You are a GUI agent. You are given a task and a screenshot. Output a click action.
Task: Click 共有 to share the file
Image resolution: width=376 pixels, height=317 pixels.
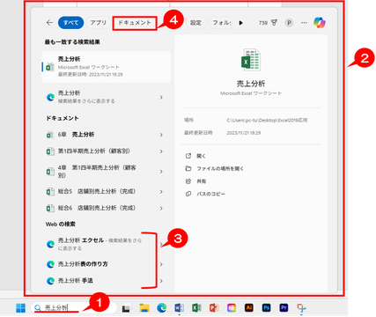point(201,181)
